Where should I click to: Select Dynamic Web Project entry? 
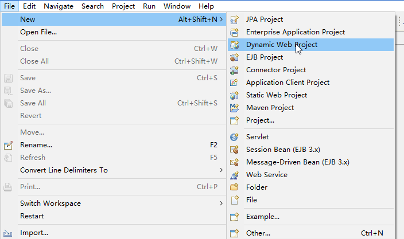[310, 45]
